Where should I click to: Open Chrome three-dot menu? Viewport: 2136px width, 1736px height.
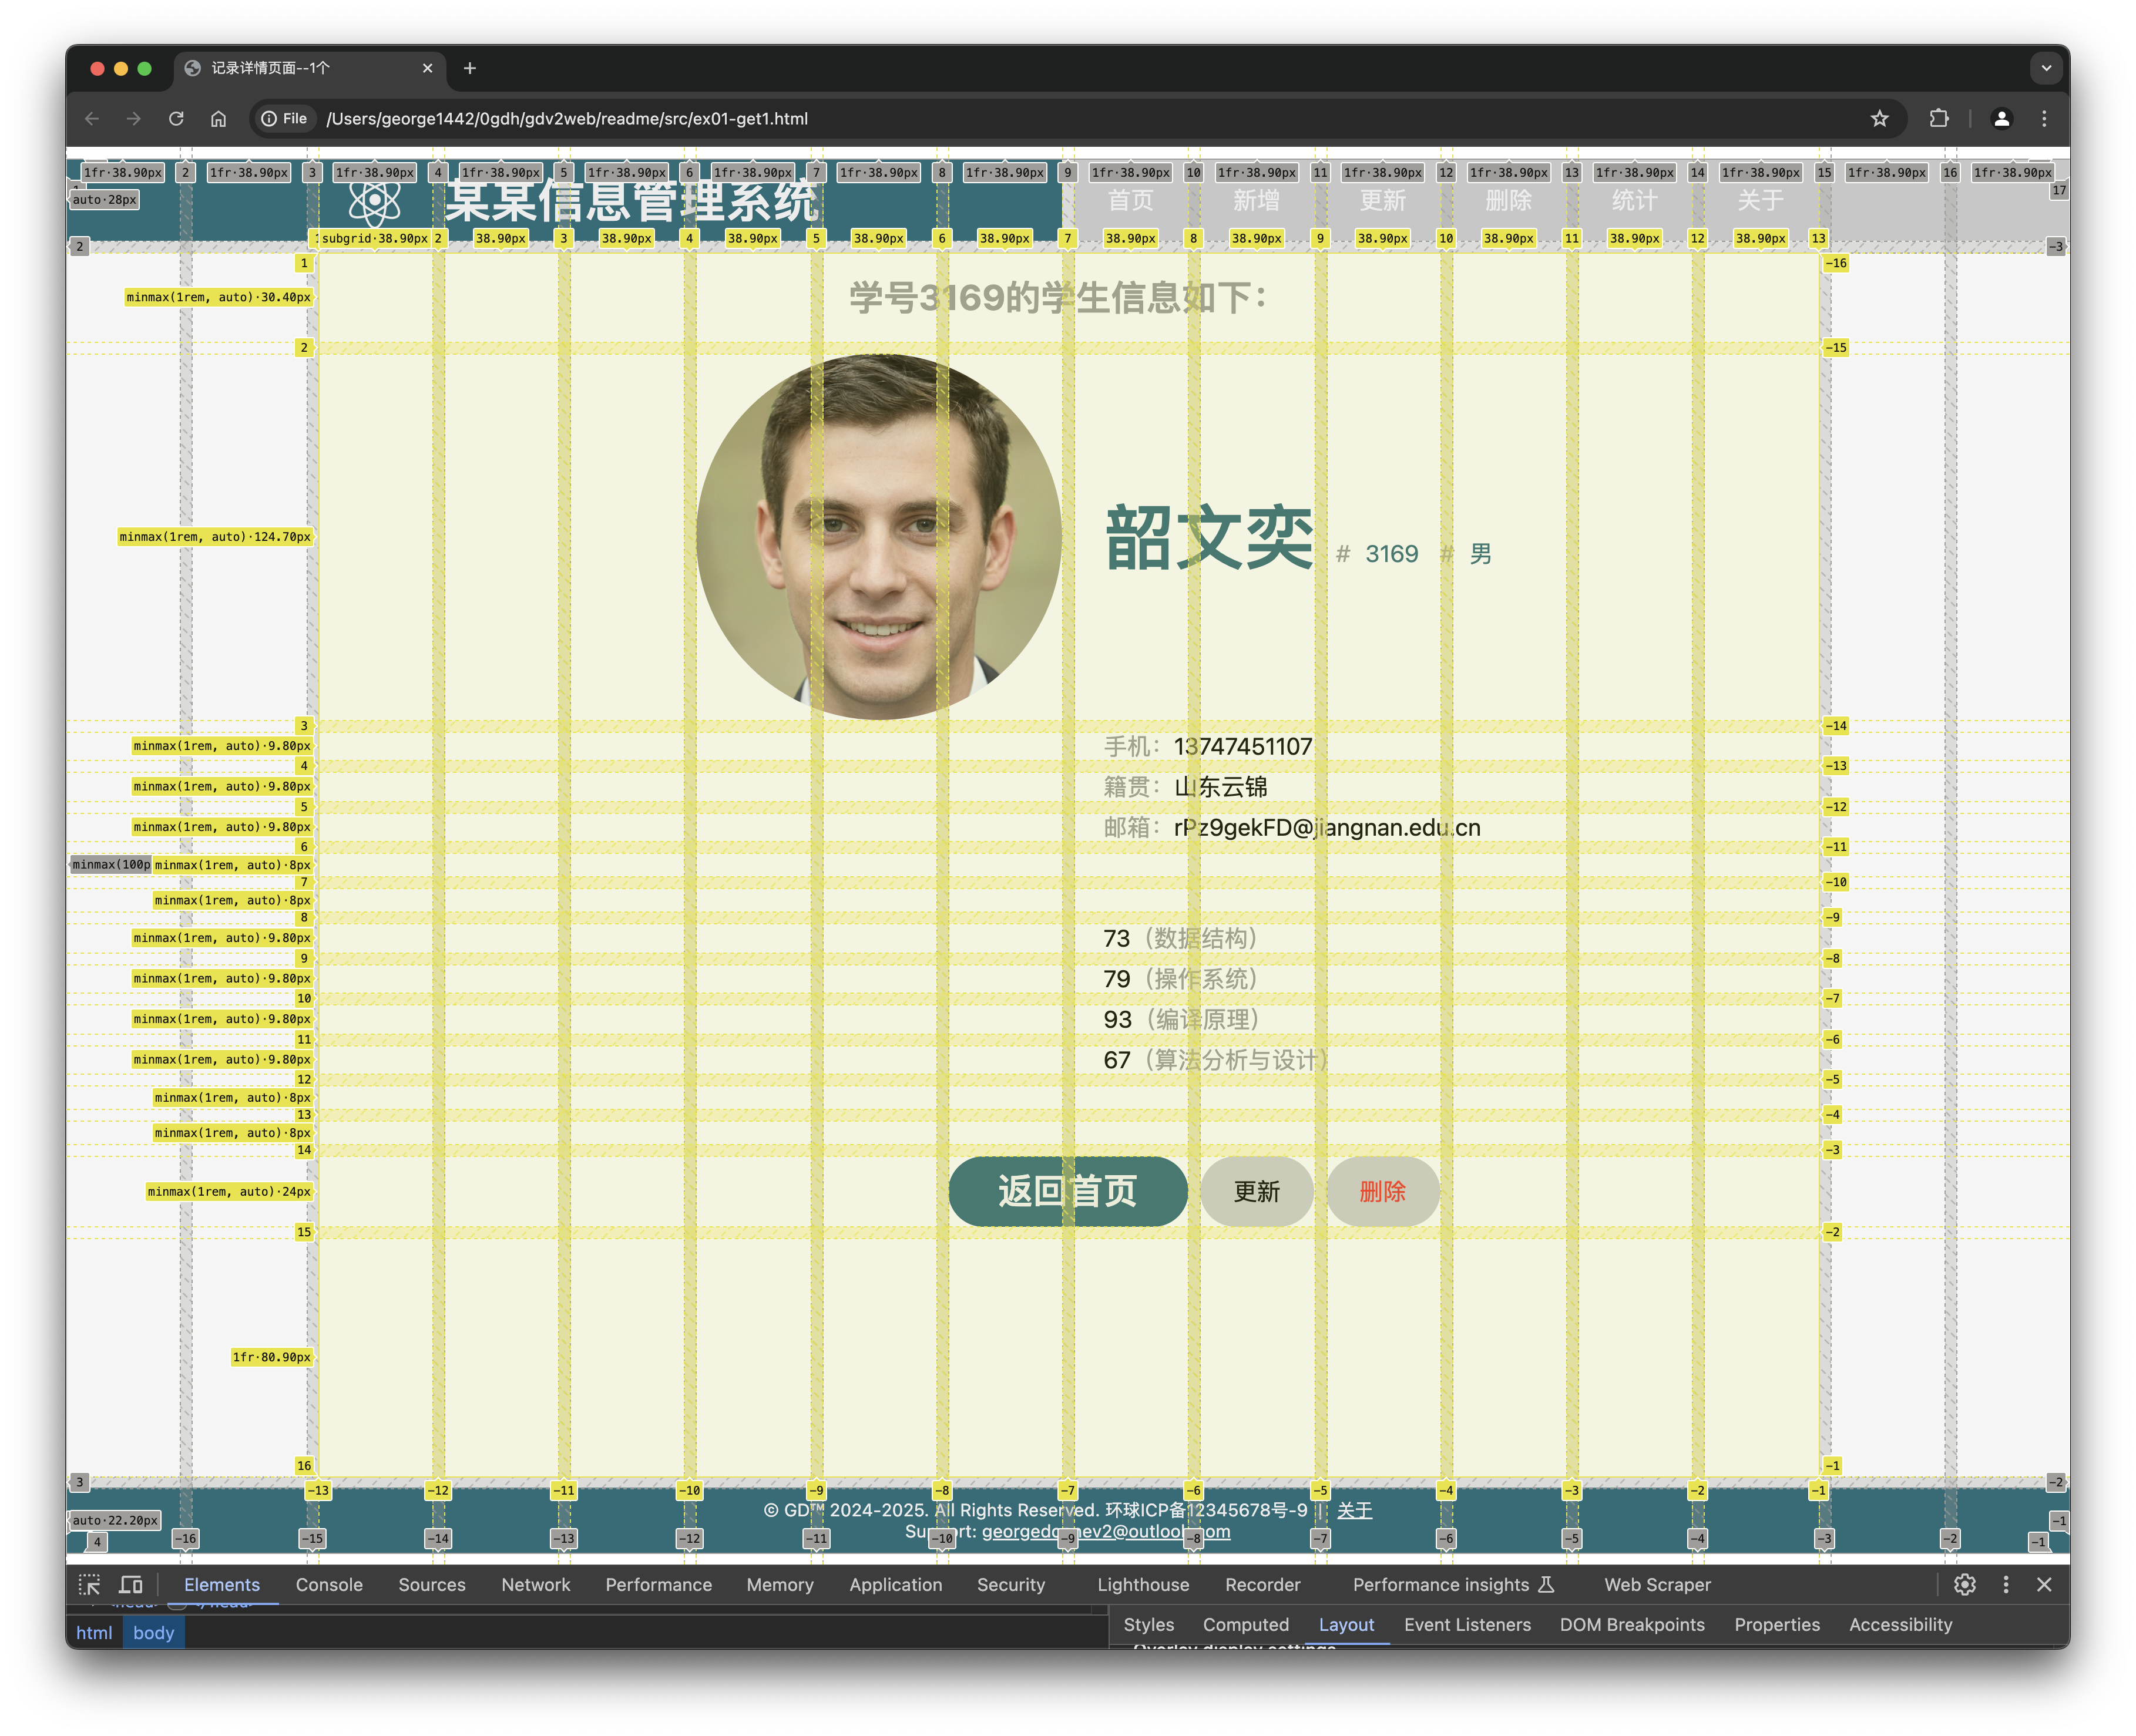click(2044, 119)
